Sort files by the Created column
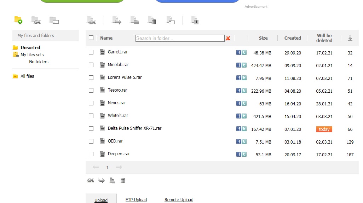 293,38
